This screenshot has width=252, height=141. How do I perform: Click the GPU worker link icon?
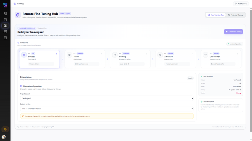(205, 55)
